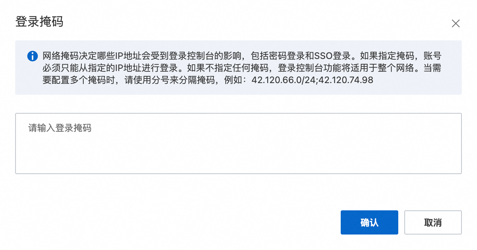Click the words SSO登录 in the notice
The width and height of the screenshot is (477, 250).
[x=333, y=56]
